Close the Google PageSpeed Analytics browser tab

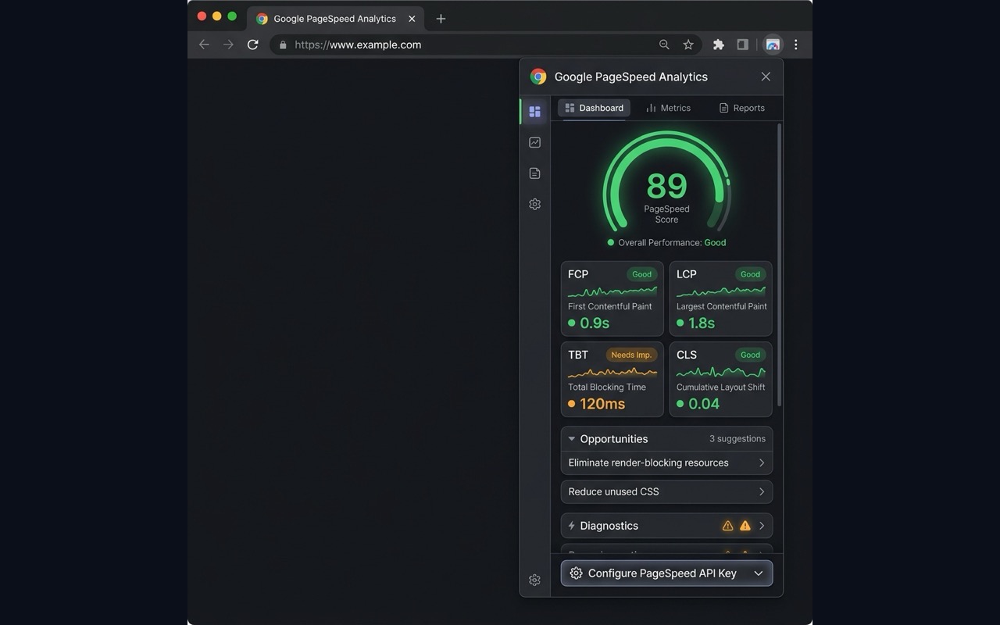(x=412, y=19)
